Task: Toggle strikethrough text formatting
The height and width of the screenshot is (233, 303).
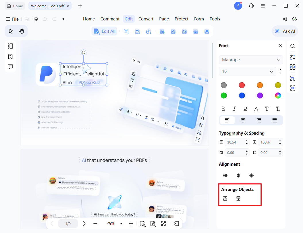Action: tap(256, 109)
